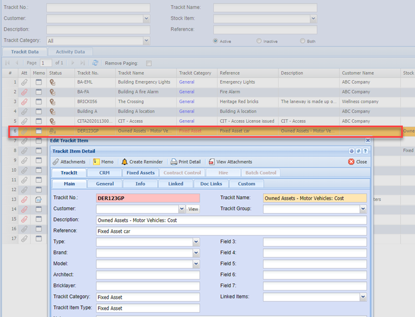Screen dimensions: 415x317
Task: Select the Inactive radio button
Action: (259, 41)
